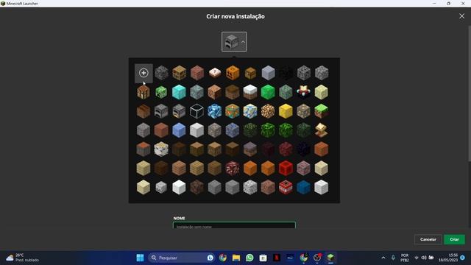Viewport: 471px width, 265px height.
Task: Pick the red Brick block icon
Action: (x=196, y=73)
